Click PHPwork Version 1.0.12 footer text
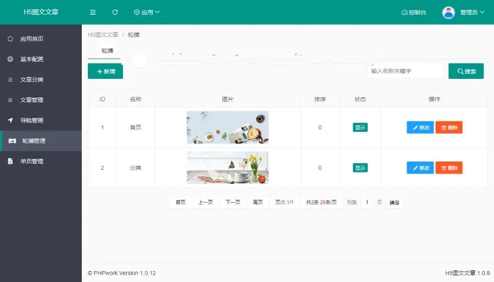 122,273
